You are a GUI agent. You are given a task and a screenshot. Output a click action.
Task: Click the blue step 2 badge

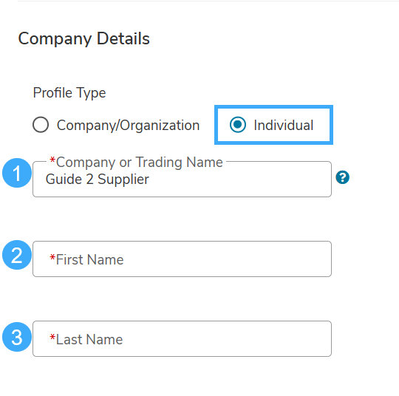click(x=17, y=255)
